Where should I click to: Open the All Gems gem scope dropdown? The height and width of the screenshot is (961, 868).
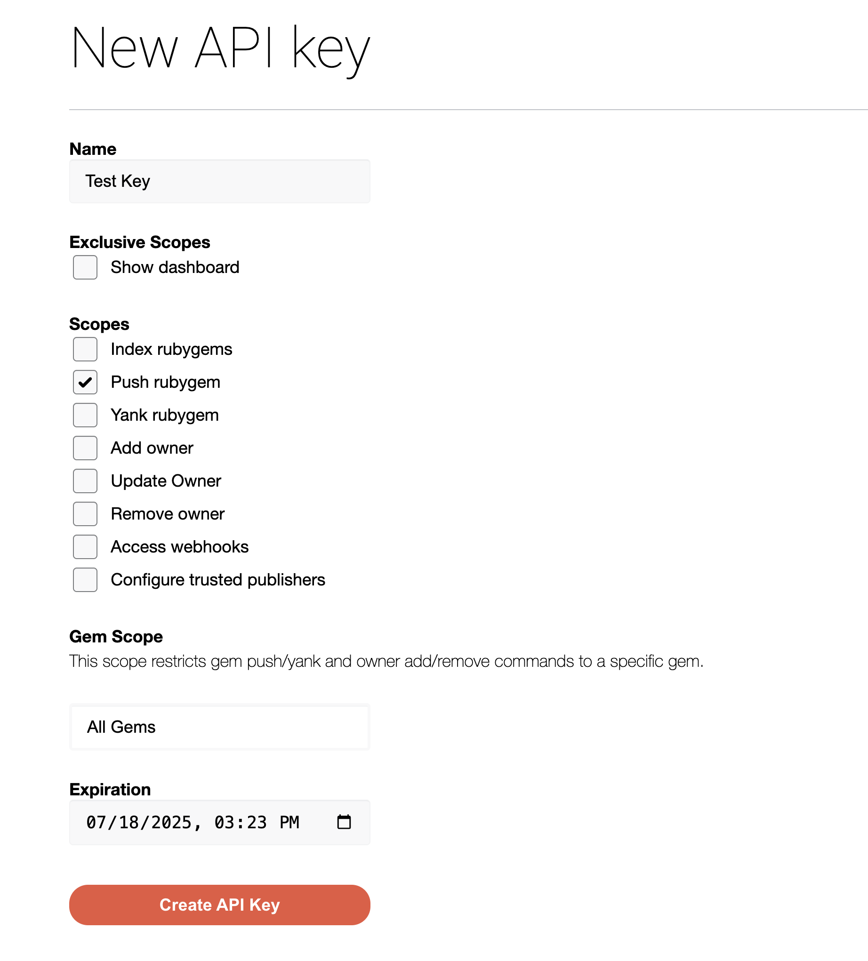click(219, 727)
